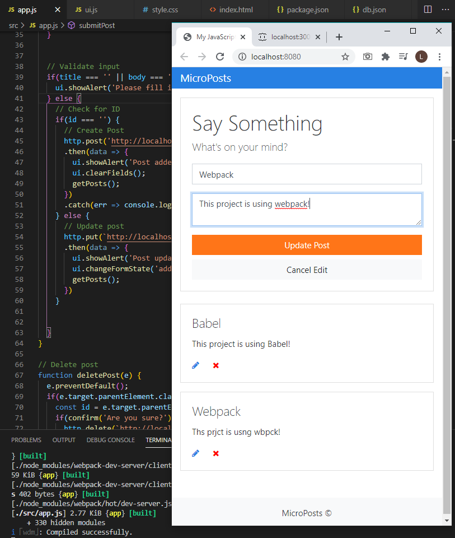Click 'MicroPosts ©' footer text
This screenshot has width=455, height=538.
pos(307,513)
